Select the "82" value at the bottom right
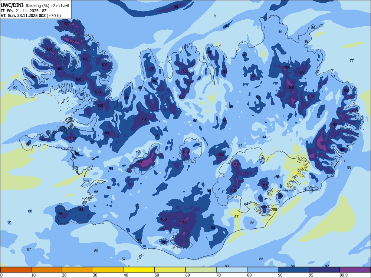Viewport: 371px width, 278px height. coord(327,266)
